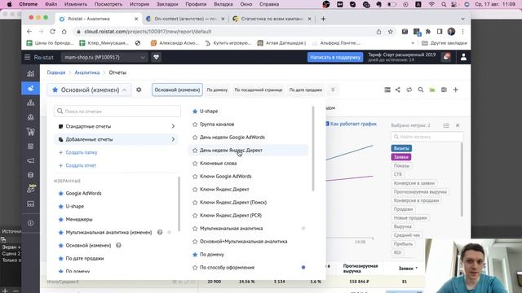The width and height of the screenshot is (522, 293).
Task: Click the refresh arrows icon in report toolbar
Action: 409,90
